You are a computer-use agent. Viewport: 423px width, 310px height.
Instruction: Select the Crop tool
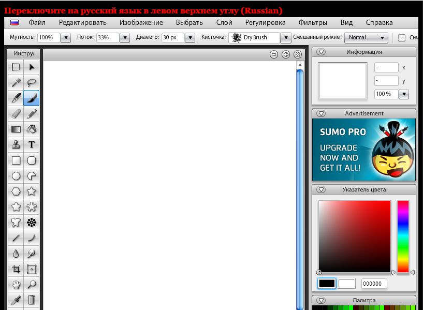tap(16, 269)
